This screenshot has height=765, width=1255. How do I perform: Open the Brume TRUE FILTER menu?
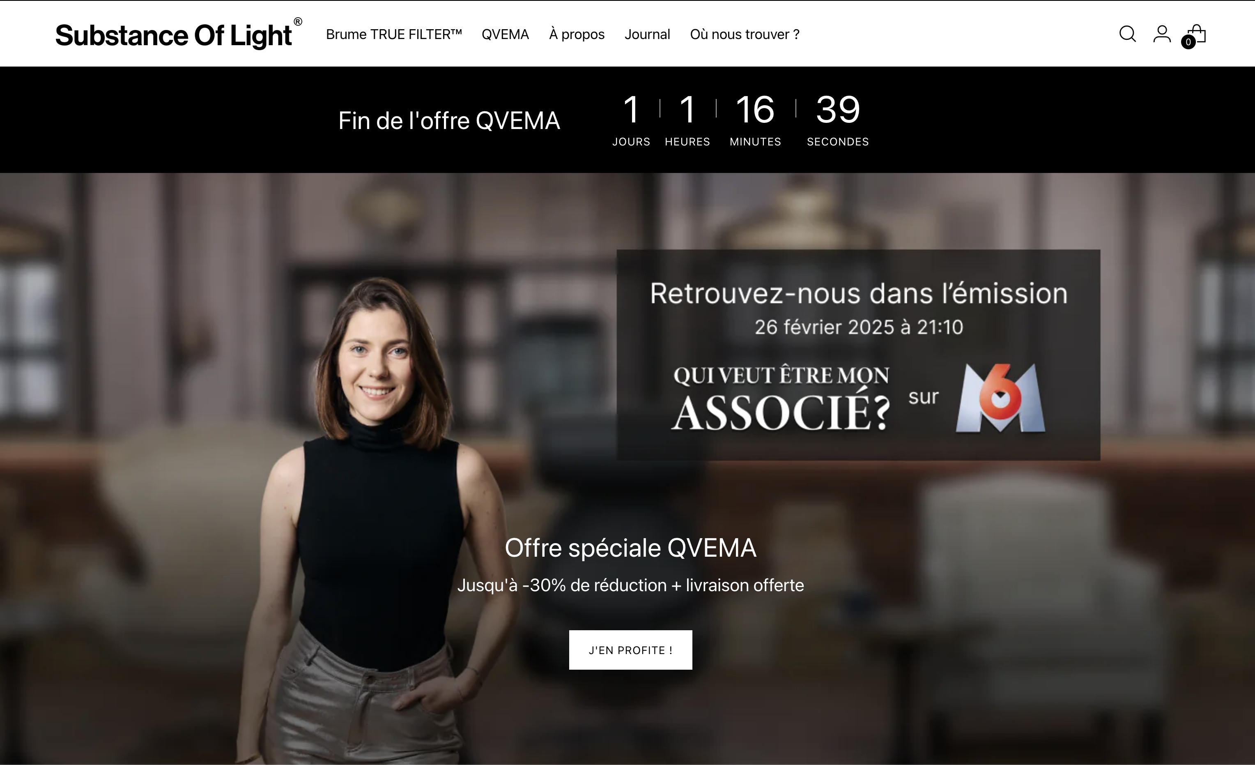click(x=394, y=34)
